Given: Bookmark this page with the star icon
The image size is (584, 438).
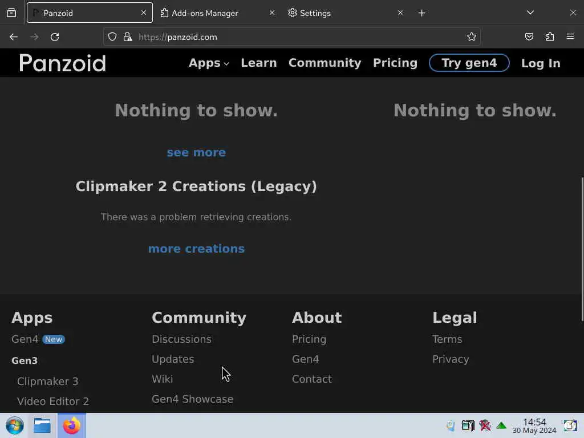Looking at the screenshot, I should 472,36.
